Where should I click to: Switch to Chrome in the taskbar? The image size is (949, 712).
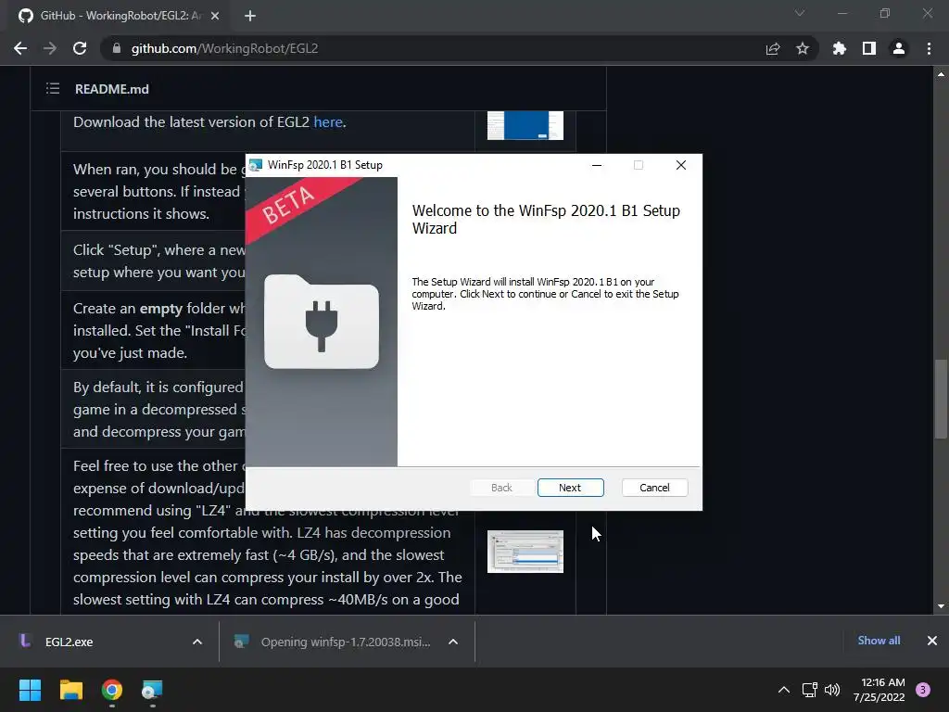112,690
